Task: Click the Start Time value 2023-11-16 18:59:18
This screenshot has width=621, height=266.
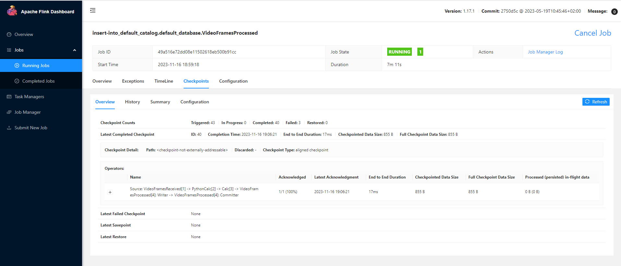Action: [178, 64]
